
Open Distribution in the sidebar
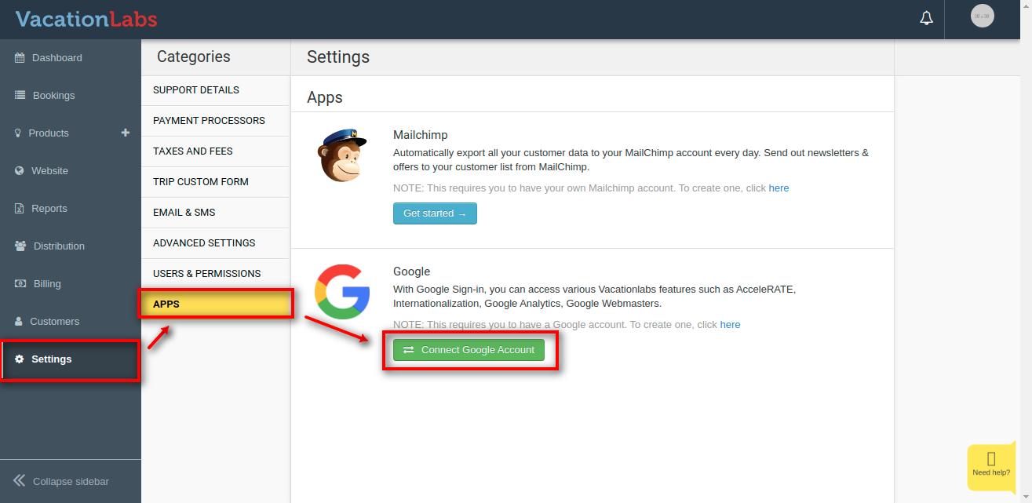click(x=59, y=246)
